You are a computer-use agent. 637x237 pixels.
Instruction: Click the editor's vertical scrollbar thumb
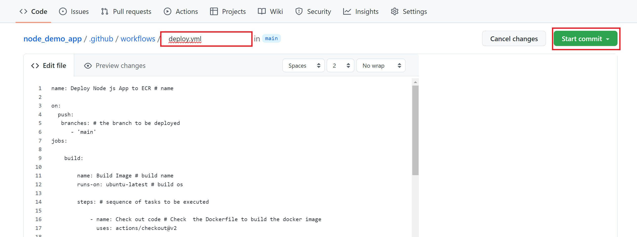tap(415, 130)
